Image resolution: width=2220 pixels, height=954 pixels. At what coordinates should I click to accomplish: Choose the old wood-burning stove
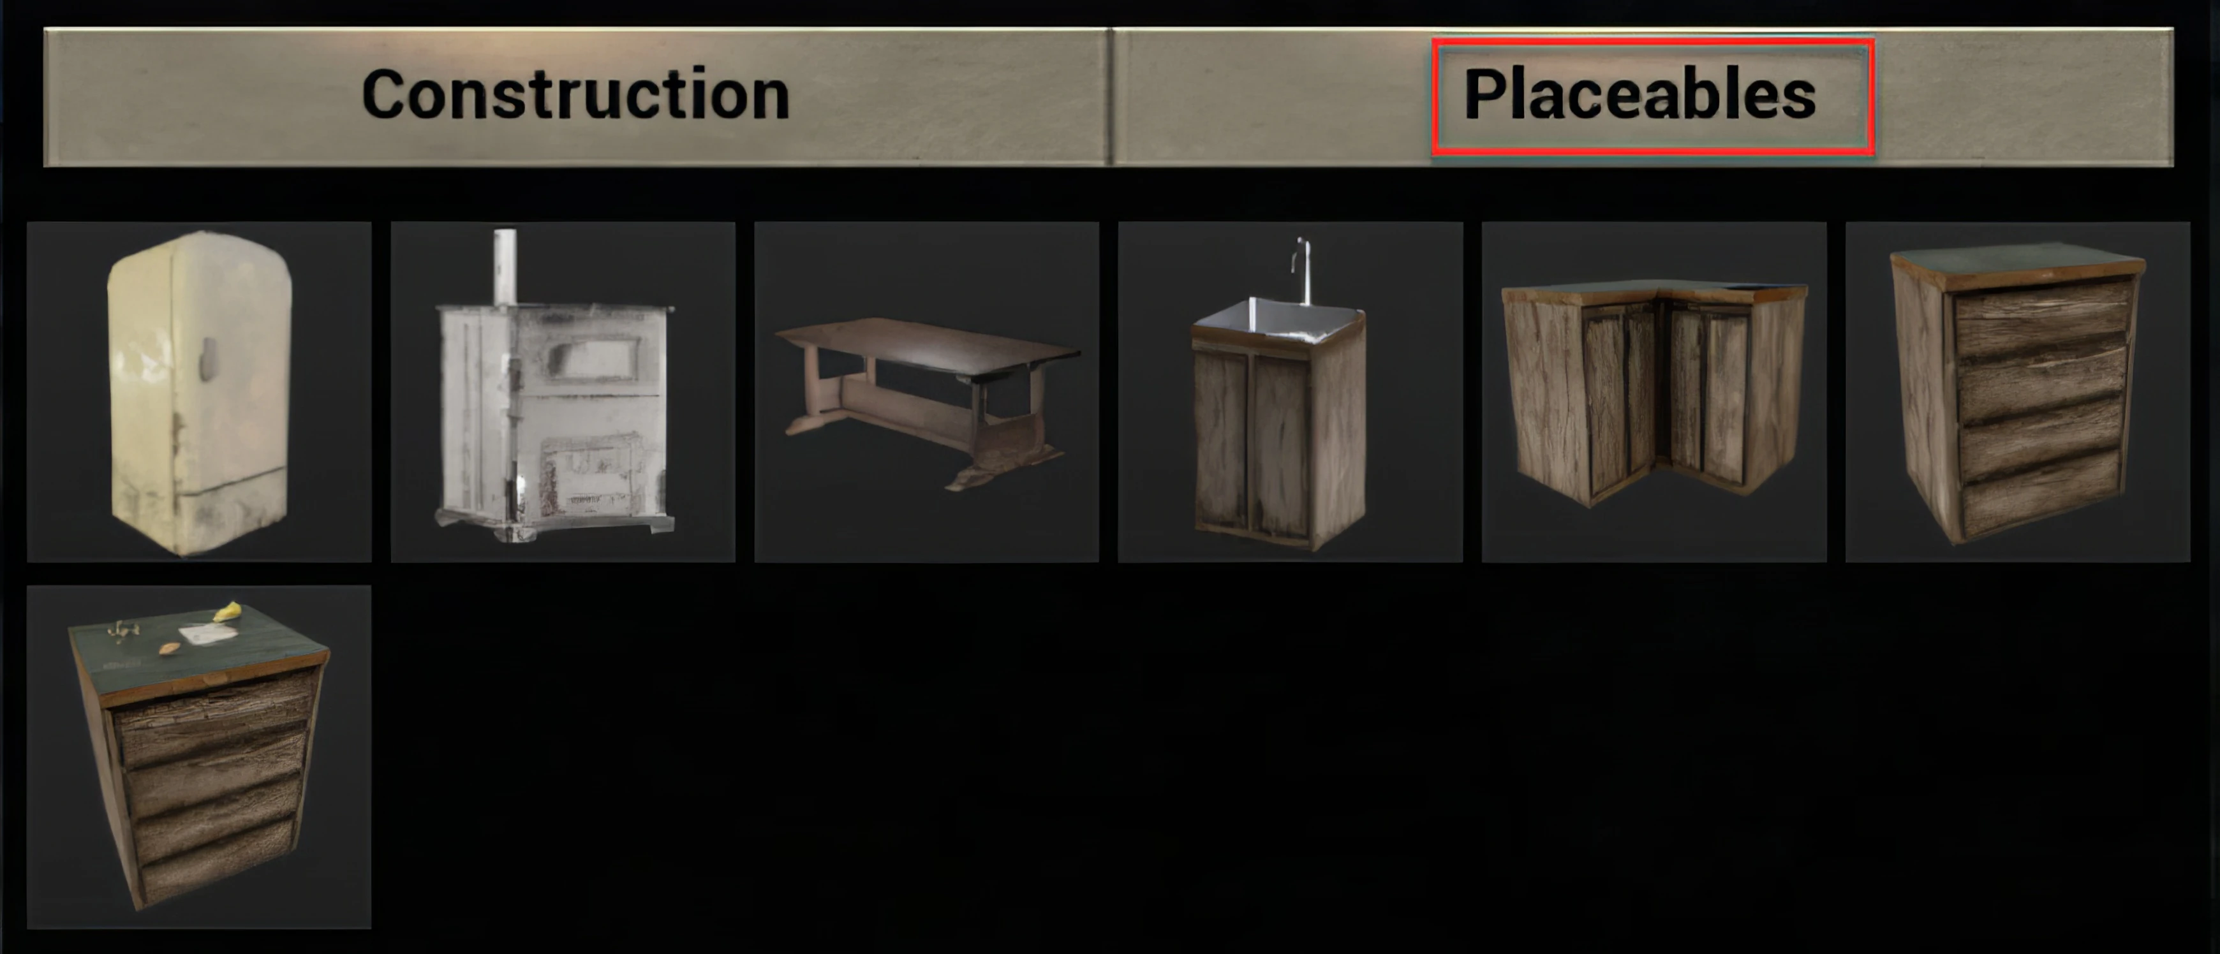click(563, 392)
